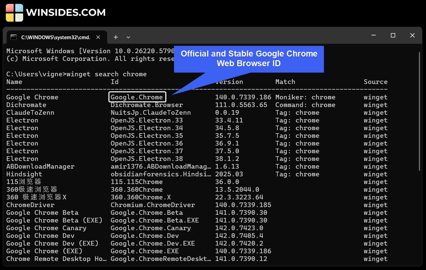Click the Dichromate.Browser ID entry
Screen dimensions: 426x270
pyautogui.click(x=147, y=105)
